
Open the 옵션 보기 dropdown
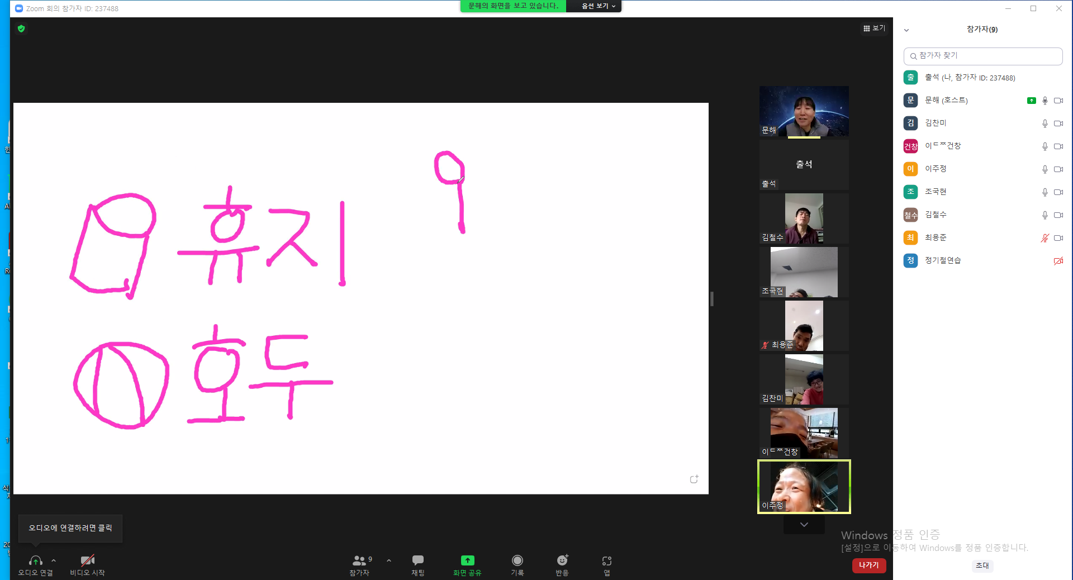click(598, 6)
